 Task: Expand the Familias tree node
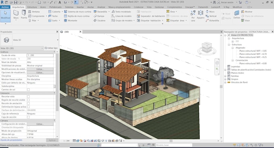(x=225, y=76)
